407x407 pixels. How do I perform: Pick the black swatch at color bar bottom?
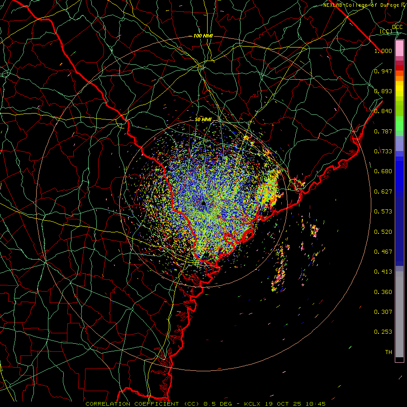coord(399,359)
